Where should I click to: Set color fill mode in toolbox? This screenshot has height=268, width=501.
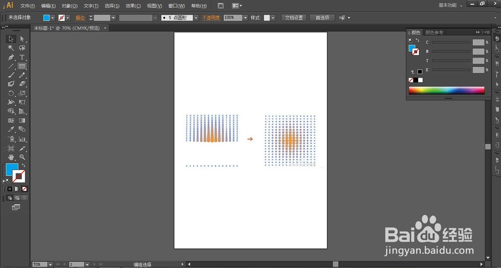[10, 189]
